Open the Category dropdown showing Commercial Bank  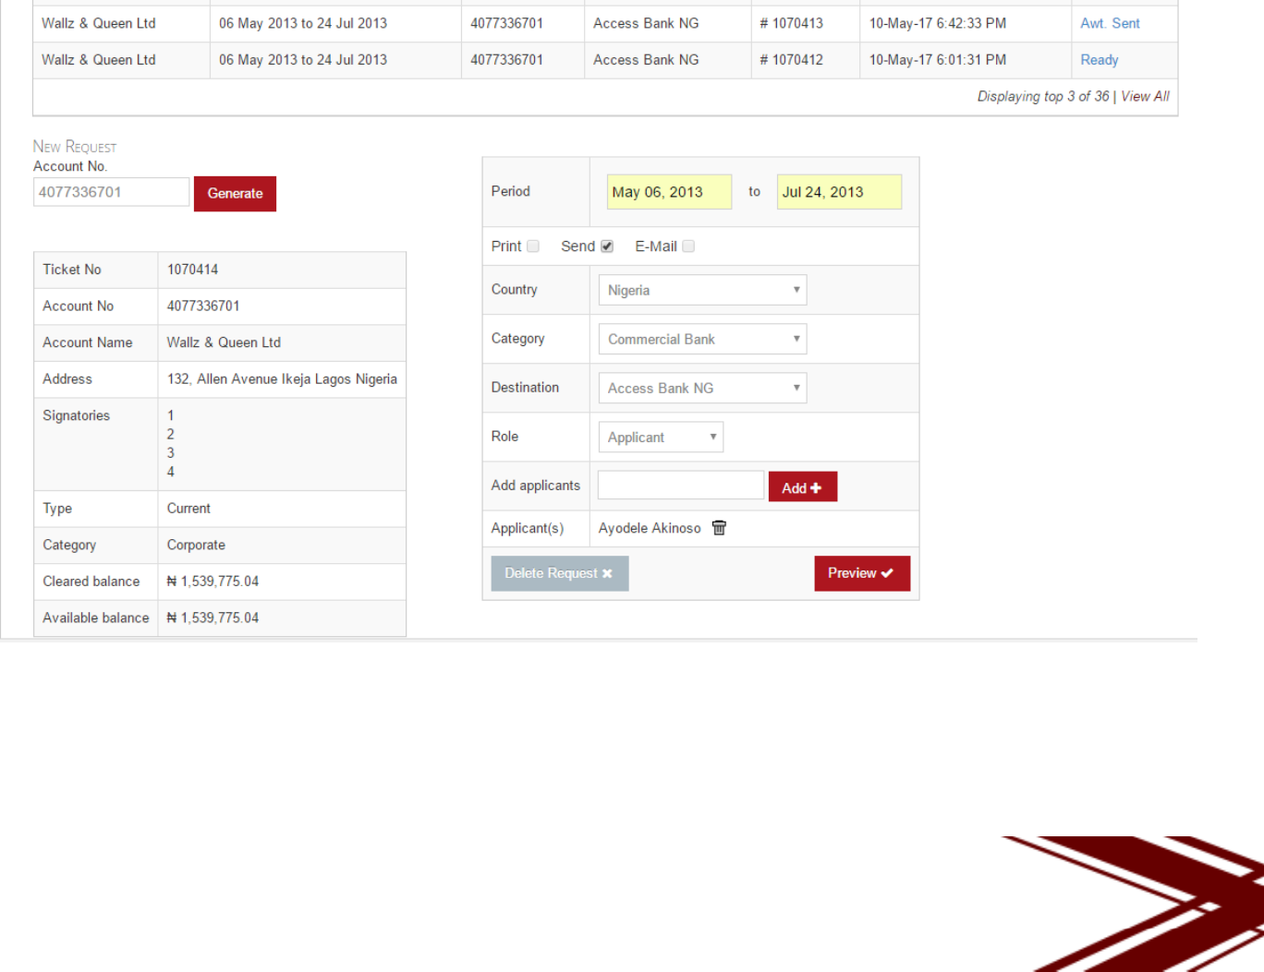pyautogui.click(x=702, y=339)
